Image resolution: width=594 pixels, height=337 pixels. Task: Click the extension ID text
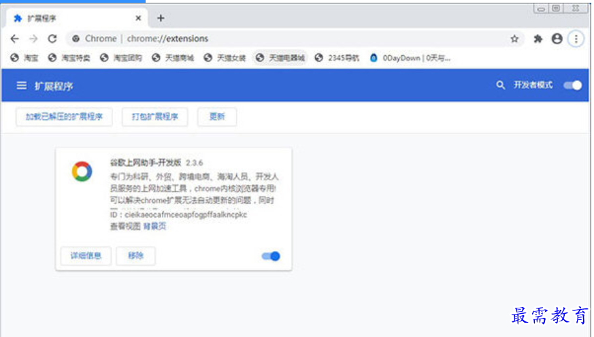coord(178,214)
